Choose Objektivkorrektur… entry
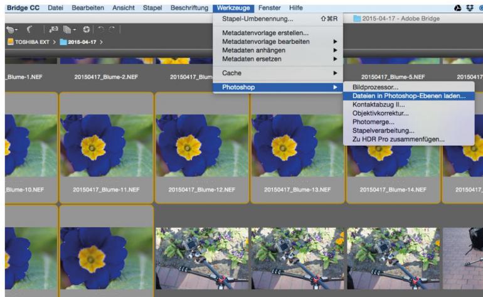Image resolution: width=483 pixels, height=297 pixels. click(x=409, y=113)
